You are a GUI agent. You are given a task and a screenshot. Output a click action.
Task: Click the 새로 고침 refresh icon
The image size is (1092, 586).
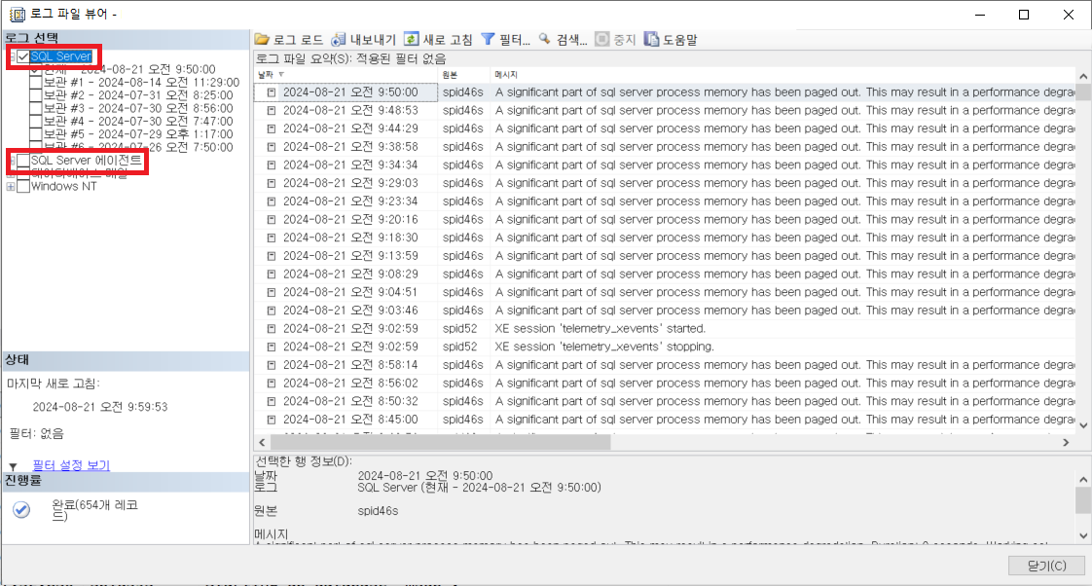click(x=412, y=39)
